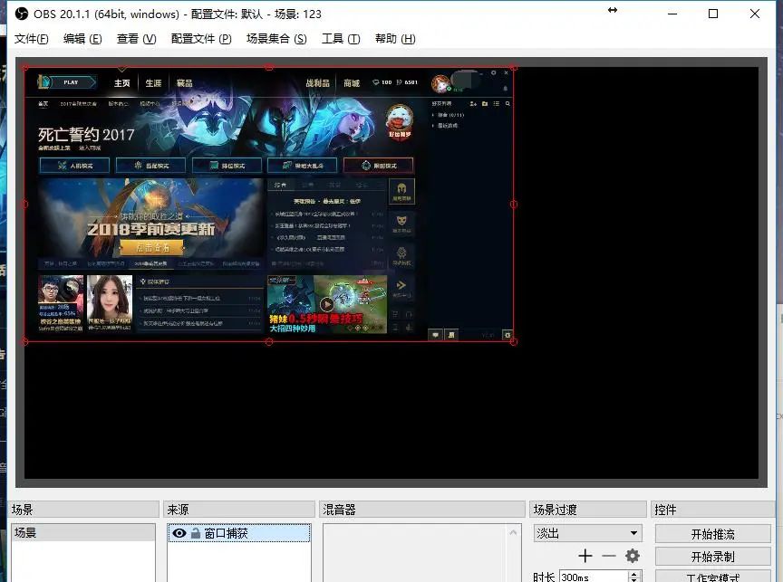Click the 6501 currency icon in client header
783x582 pixels.
399,82
